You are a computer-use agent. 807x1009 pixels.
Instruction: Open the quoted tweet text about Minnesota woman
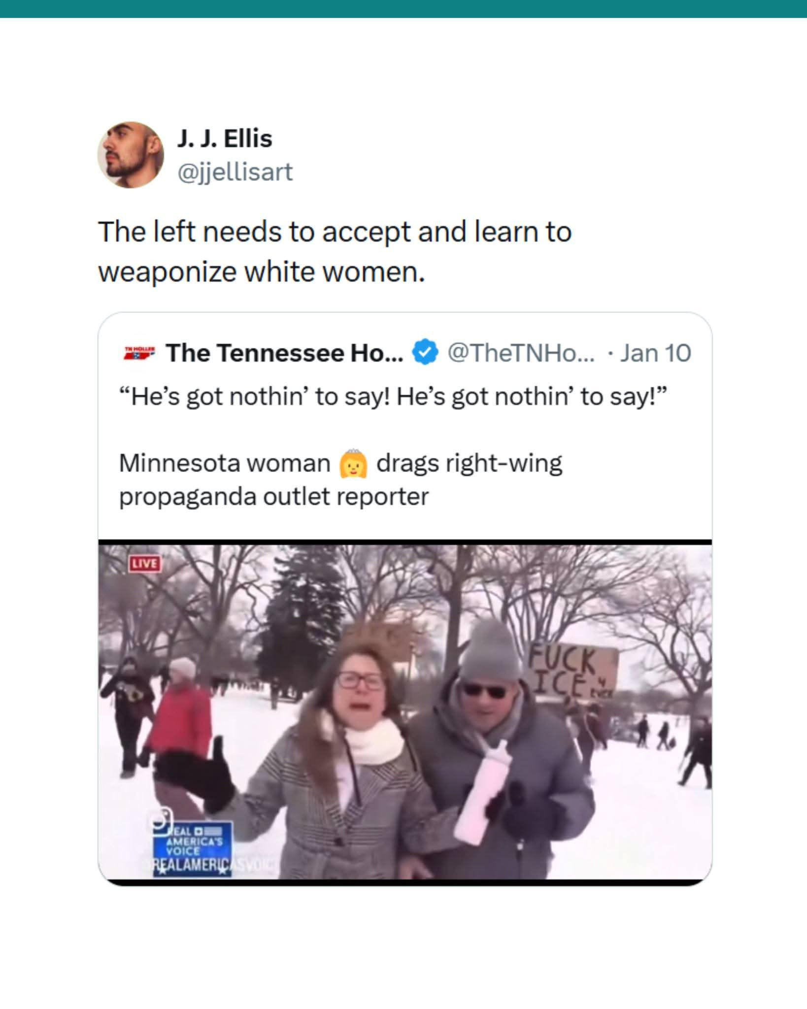tap(340, 479)
